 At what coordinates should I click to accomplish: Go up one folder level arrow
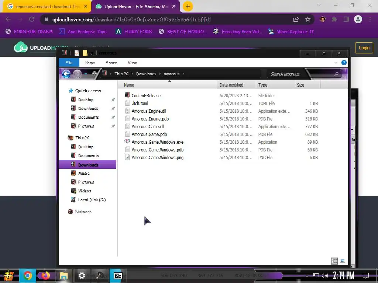coord(94,74)
